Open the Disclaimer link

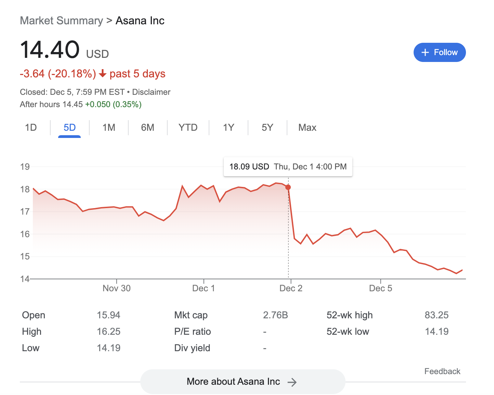151,92
